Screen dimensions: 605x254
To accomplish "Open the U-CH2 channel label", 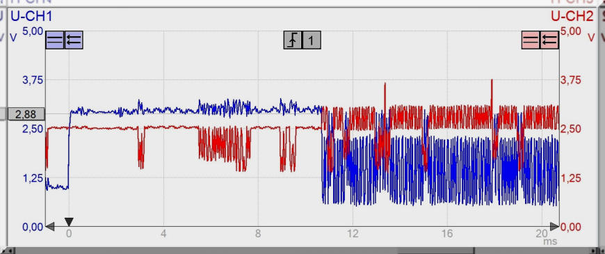I will [572, 16].
